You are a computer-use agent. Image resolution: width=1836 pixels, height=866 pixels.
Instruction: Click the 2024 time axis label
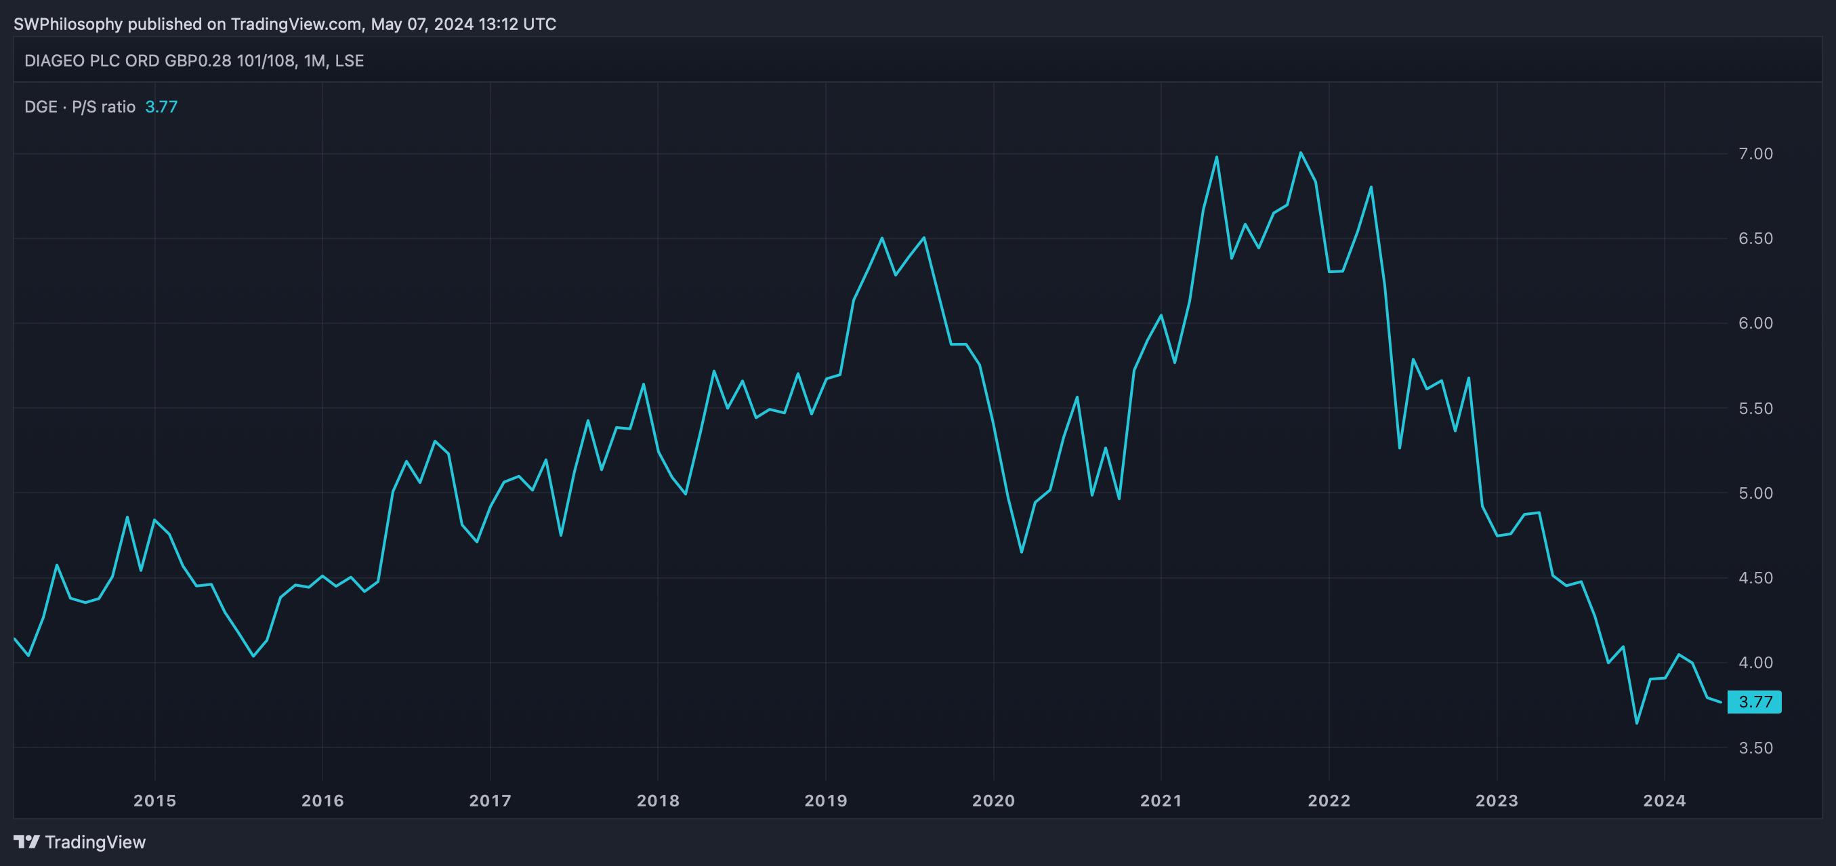(1664, 800)
